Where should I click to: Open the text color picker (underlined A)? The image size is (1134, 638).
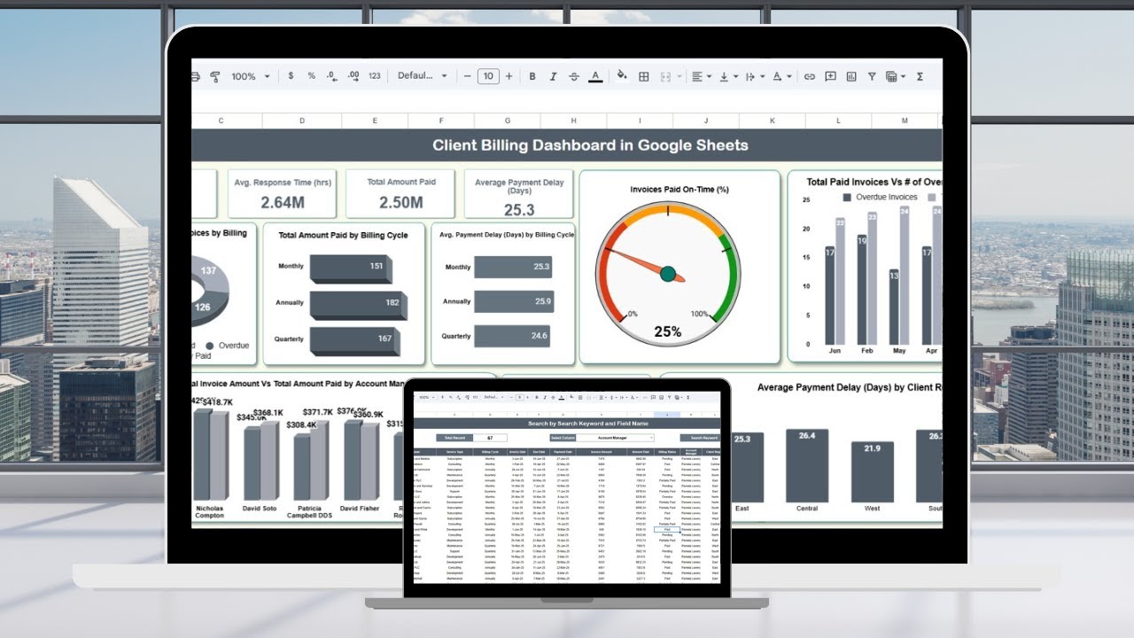(x=595, y=76)
